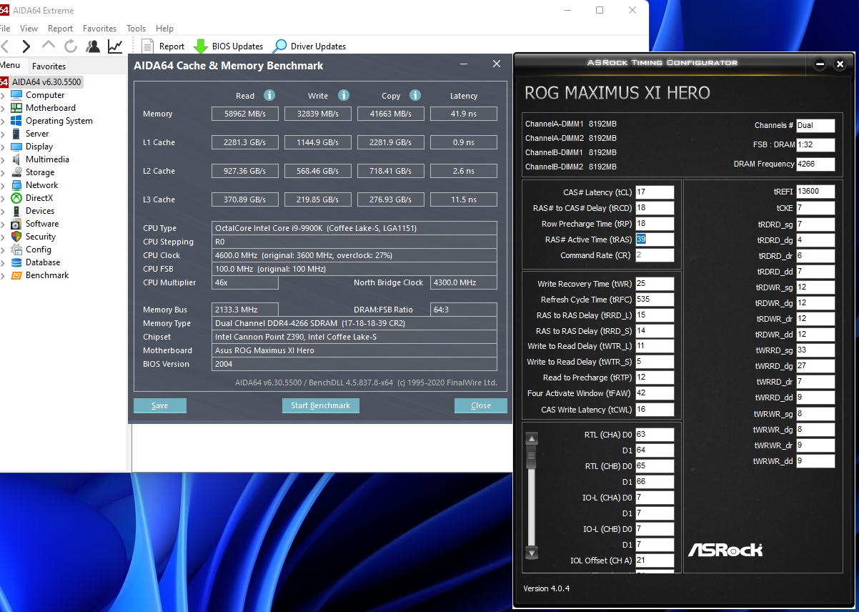The width and height of the screenshot is (859, 612).
Task: Select the Display monitor icon in tree
Action: coord(16,147)
